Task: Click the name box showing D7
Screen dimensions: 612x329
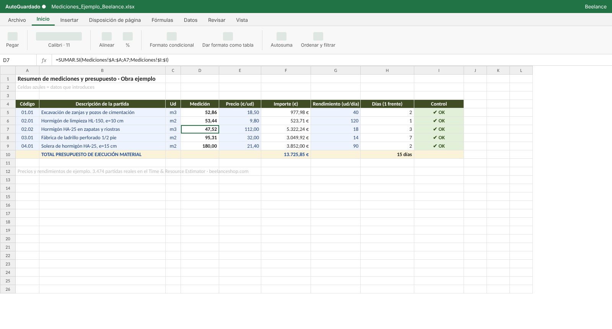Action: click(18, 60)
